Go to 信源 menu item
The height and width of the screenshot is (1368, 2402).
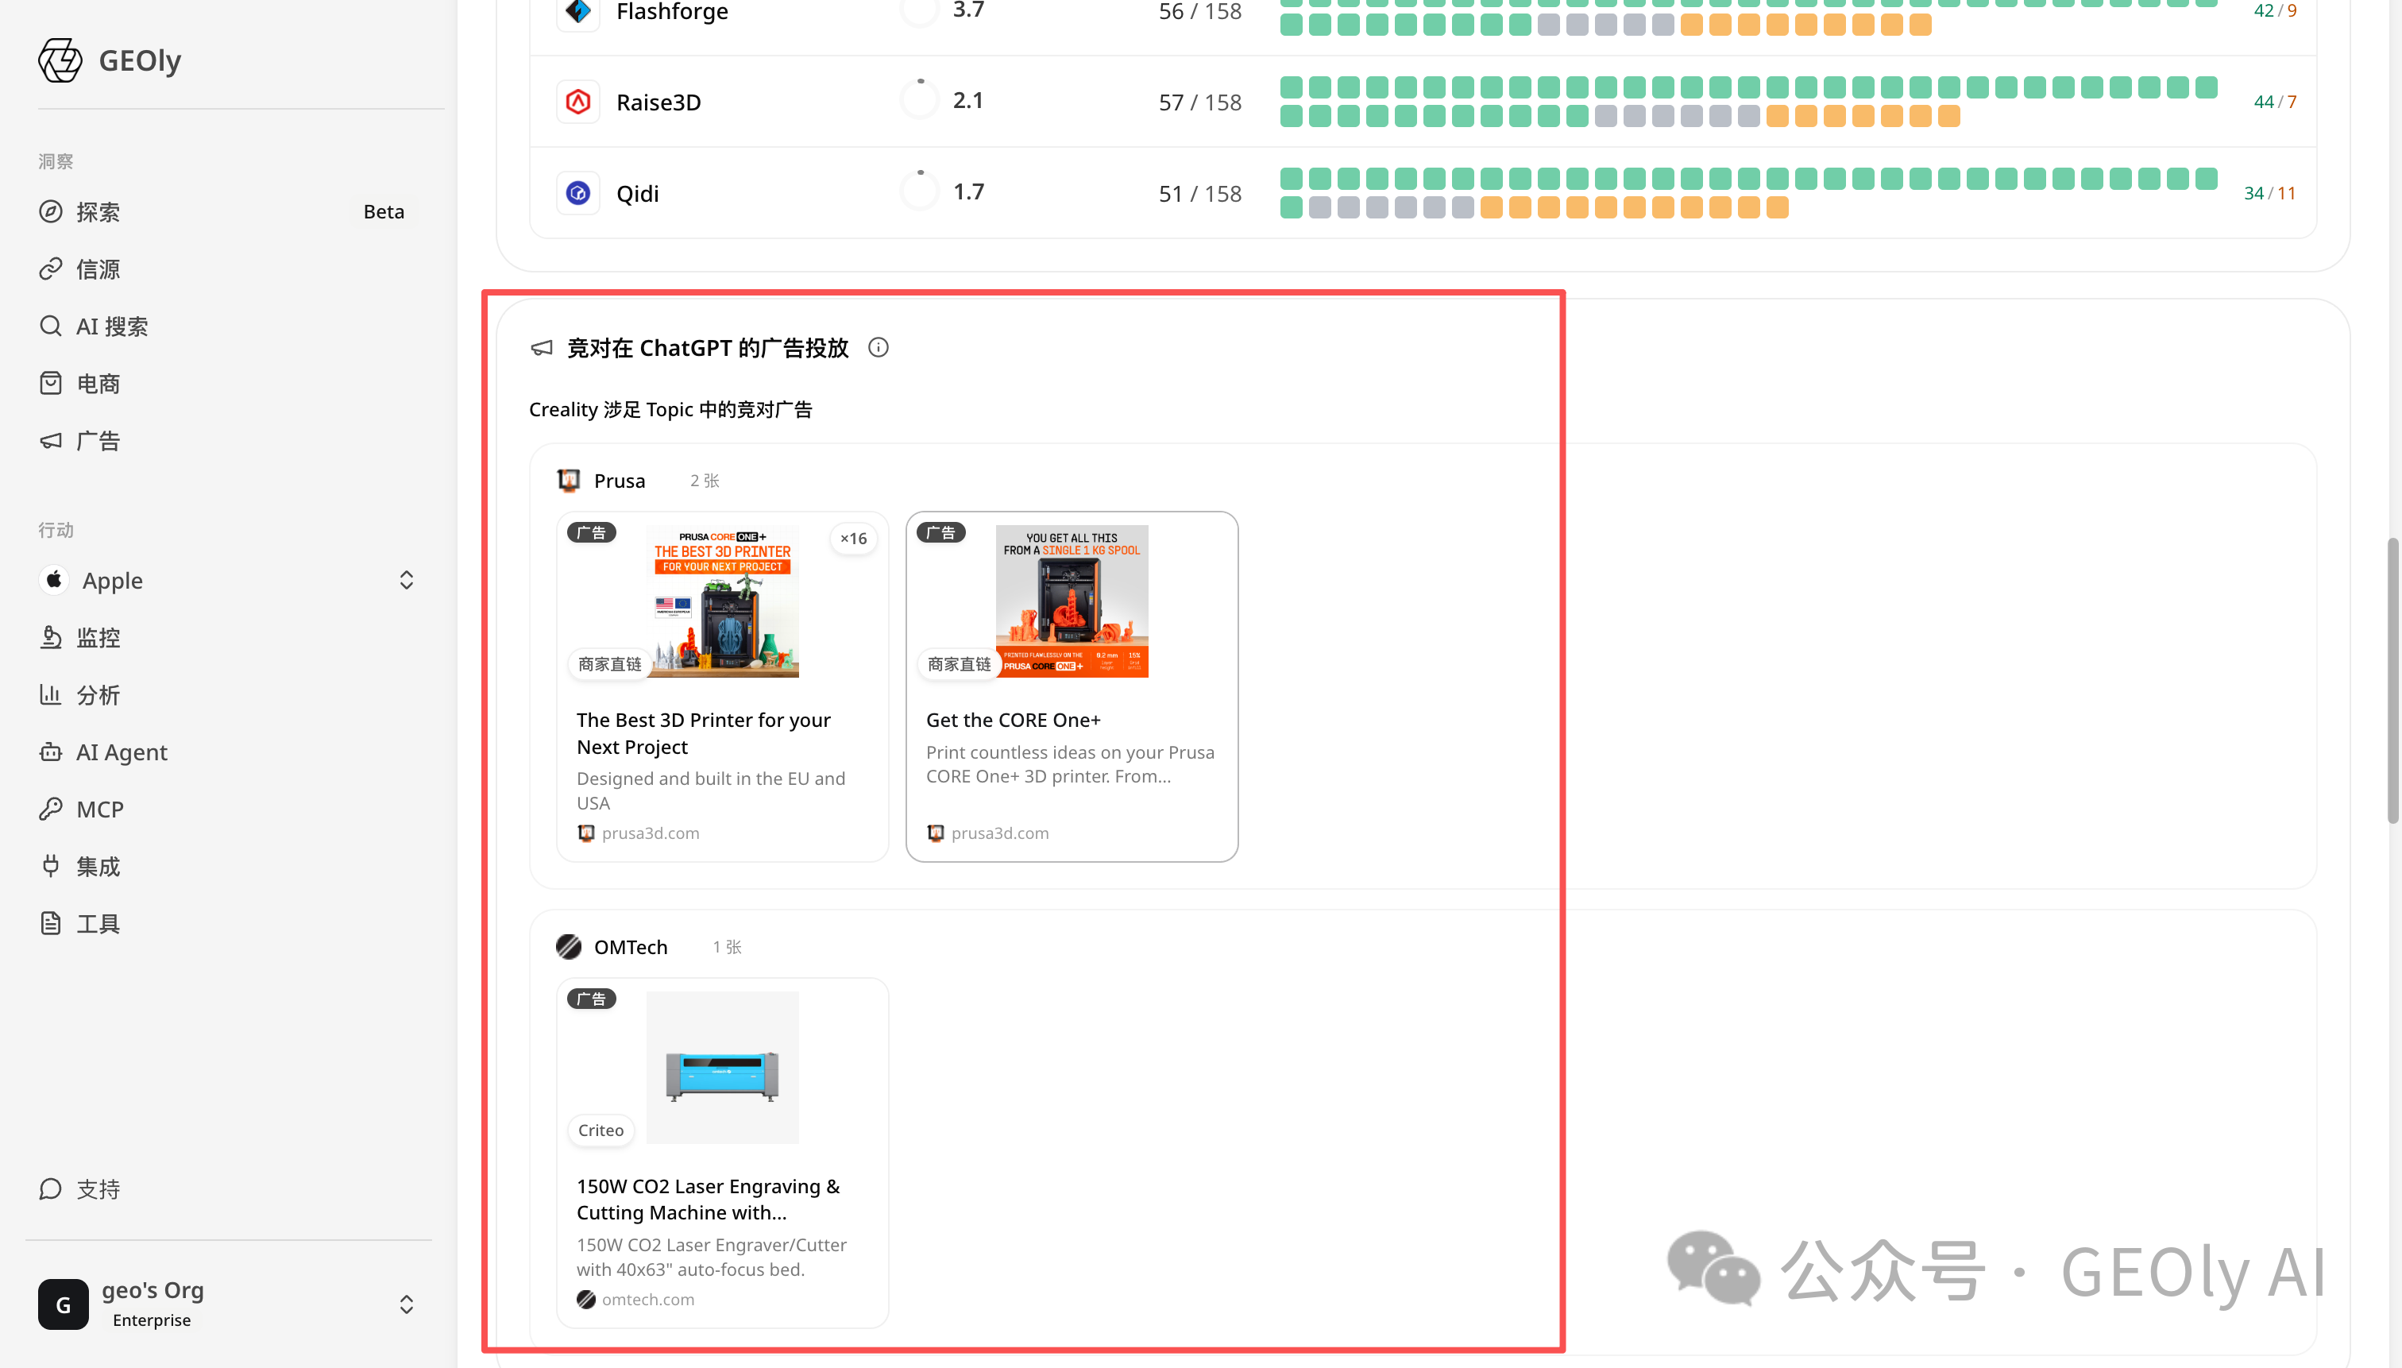98,269
